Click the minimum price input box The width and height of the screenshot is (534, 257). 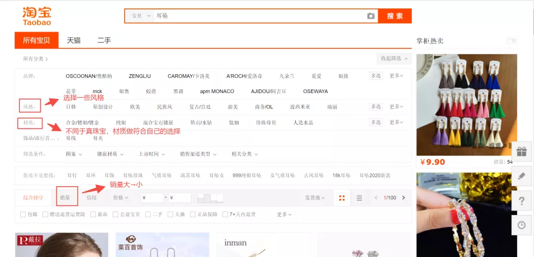[152, 198]
